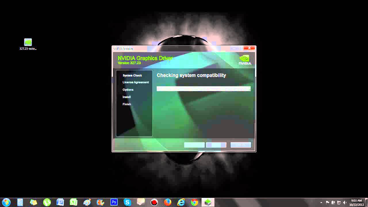
Task: Select the Install step in the sidebar
Action: pyautogui.click(x=126, y=97)
